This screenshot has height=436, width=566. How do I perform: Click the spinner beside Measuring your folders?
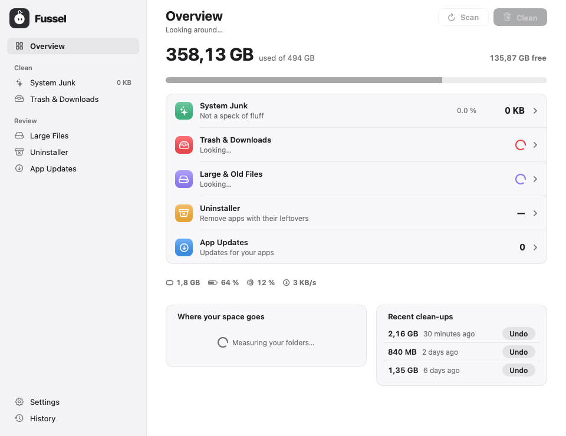pyautogui.click(x=223, y=342)
